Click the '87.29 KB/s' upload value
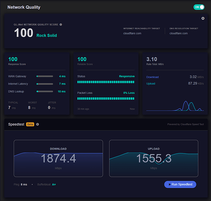This screenshot has height=201, width=211. click(x=196, y=83)
